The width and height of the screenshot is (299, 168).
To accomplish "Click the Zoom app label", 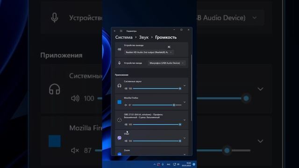I will (x=127, y=150).
